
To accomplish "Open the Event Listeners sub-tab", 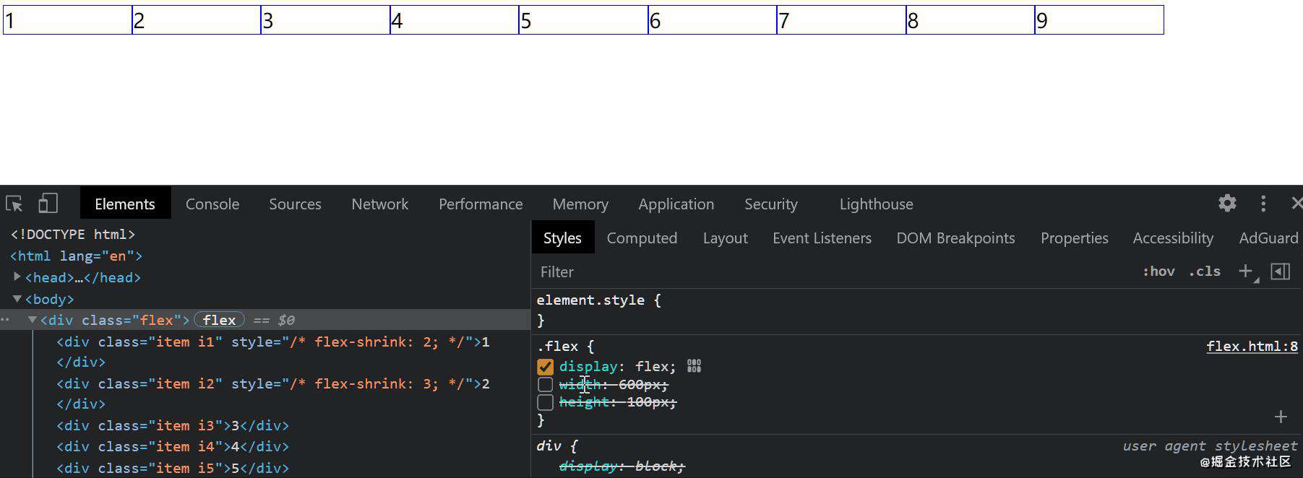I will 822,238.
